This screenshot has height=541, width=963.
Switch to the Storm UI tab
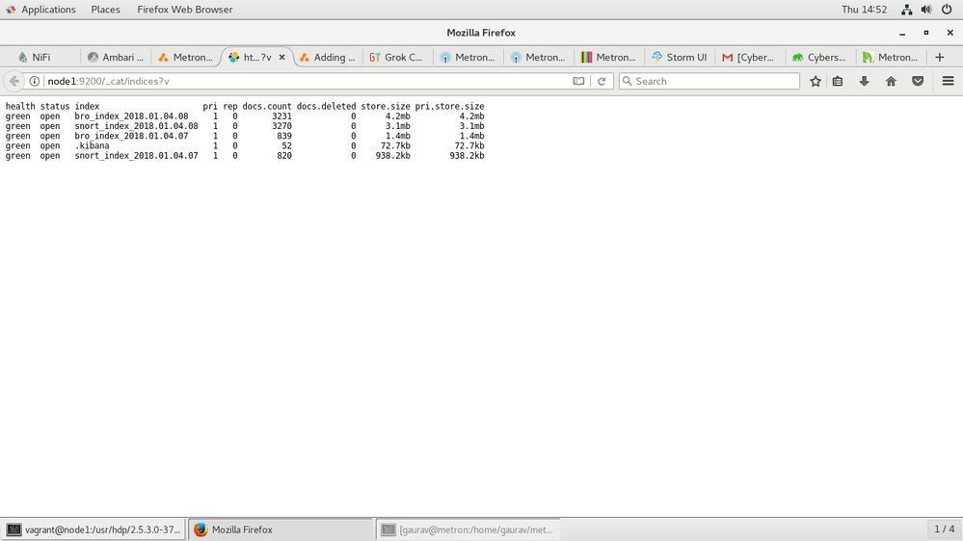tap(680, 57)
